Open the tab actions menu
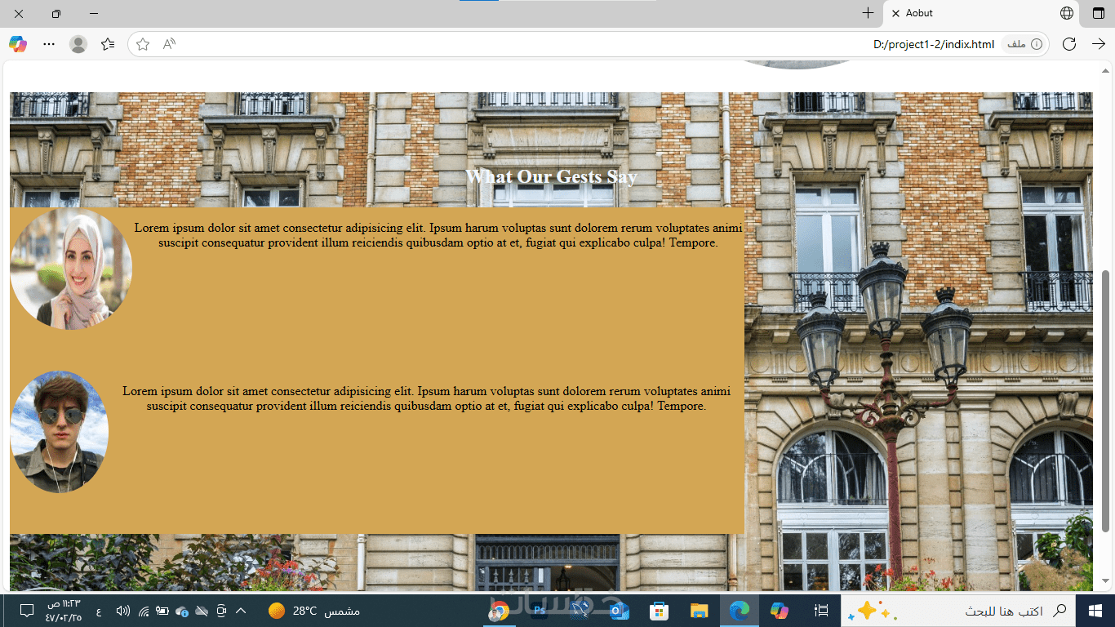The height and width of the screenshot is (627, 1115). [1098, 13]
